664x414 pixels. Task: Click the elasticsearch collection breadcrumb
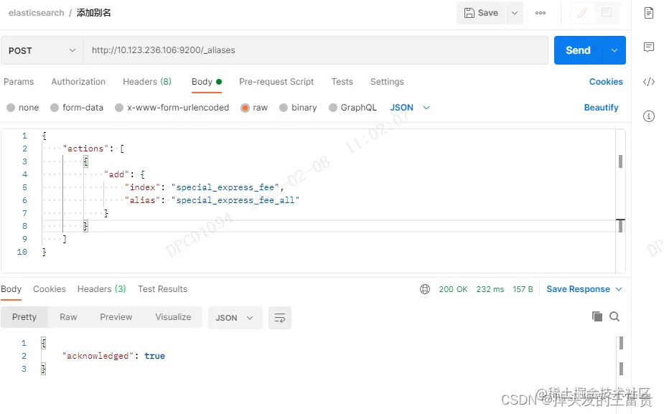click(37, 13)
